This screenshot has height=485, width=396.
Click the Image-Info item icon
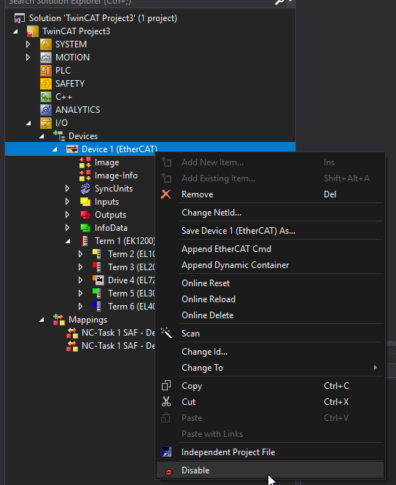pos(85,176)
